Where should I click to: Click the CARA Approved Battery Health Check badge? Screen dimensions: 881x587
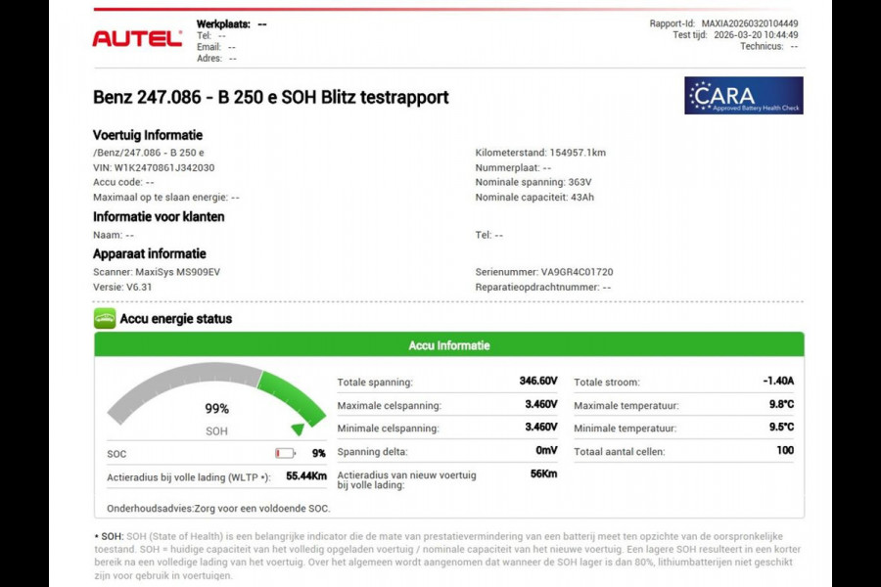click(745, 95)
